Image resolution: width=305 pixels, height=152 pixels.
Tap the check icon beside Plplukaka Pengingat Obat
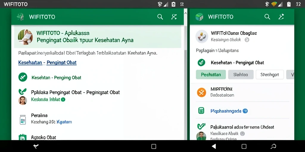22,91
